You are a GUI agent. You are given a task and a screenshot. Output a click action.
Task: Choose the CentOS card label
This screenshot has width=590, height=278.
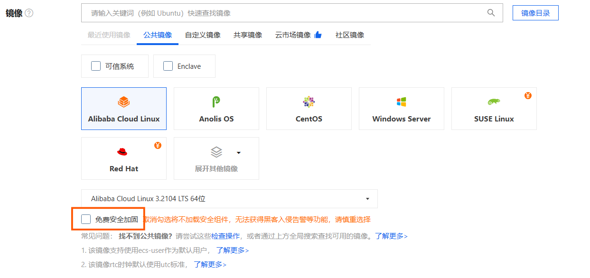309,119
